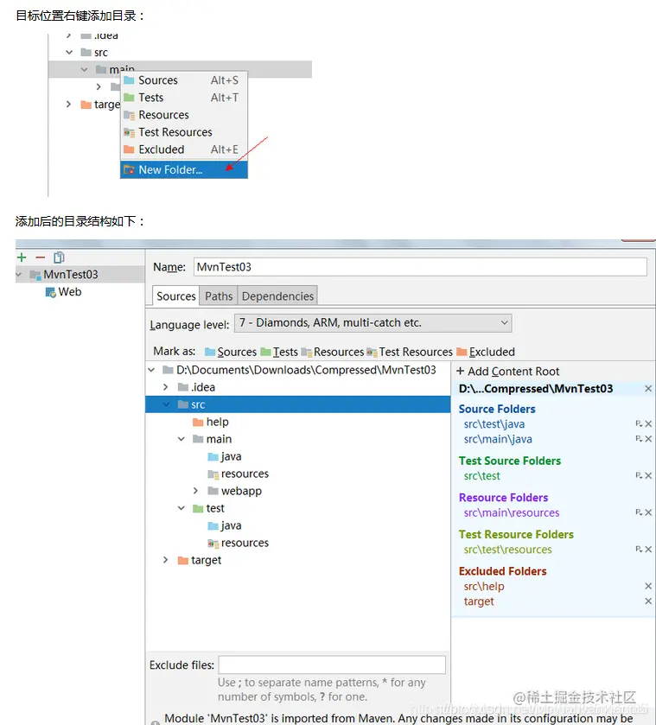Choose Test Resources in the context menu
The width and height of the screenshot is (656, 725).
tap(184, 132)
